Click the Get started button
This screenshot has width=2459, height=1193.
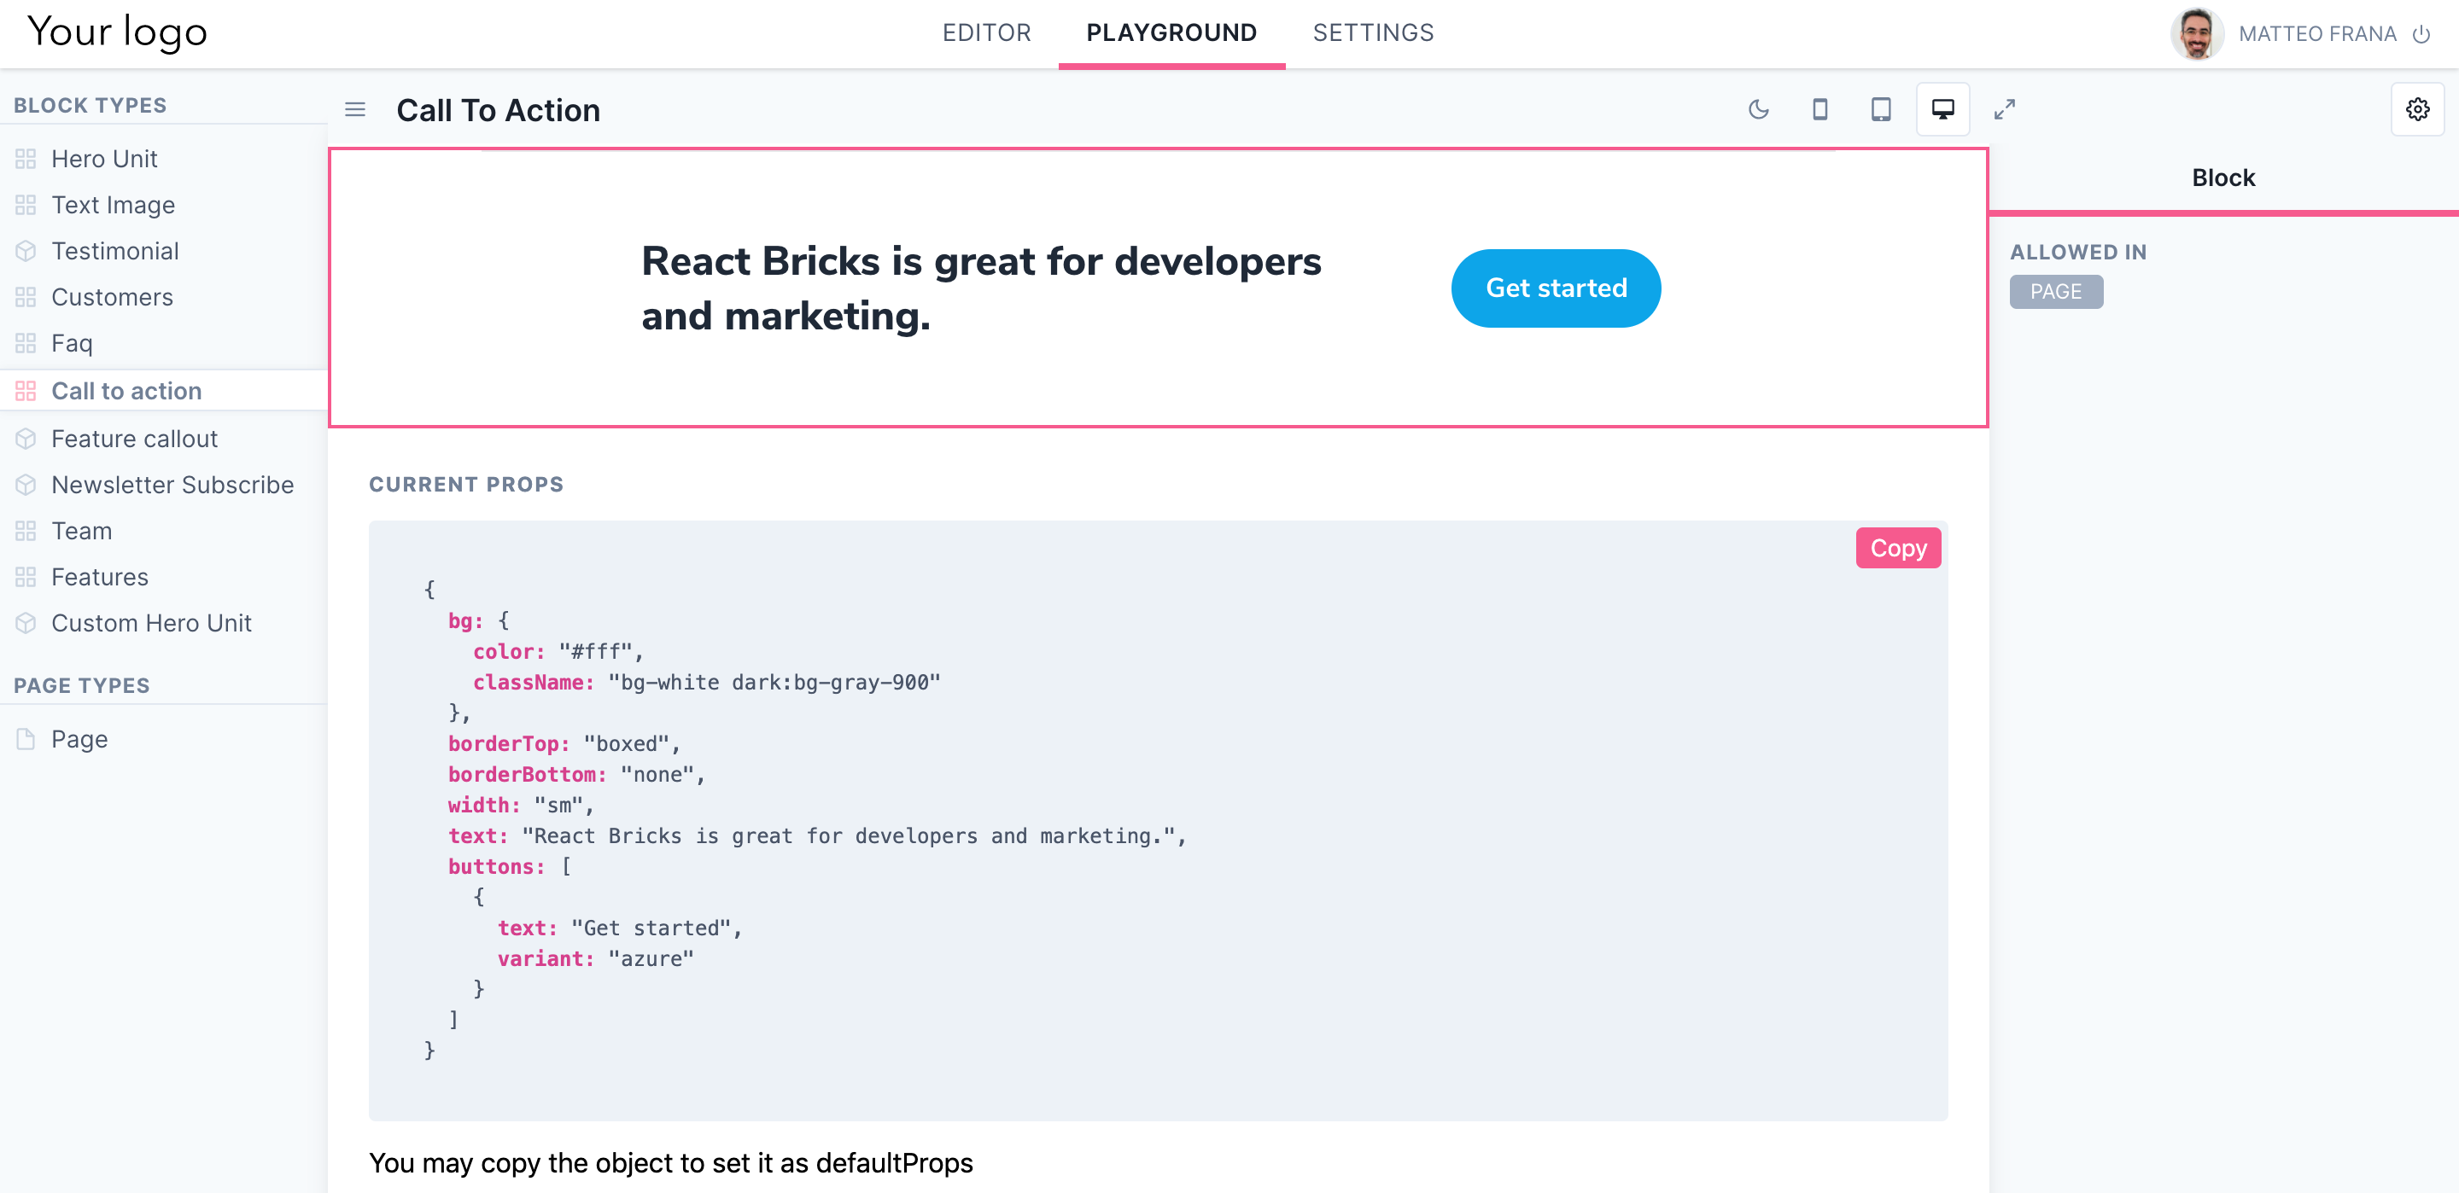pos(1556,288)
